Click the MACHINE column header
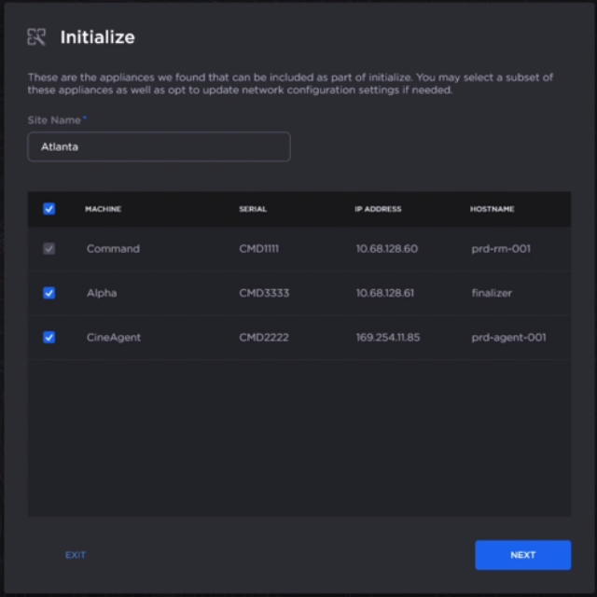This screenshot has height=597, width=597. tap(104, 209)
